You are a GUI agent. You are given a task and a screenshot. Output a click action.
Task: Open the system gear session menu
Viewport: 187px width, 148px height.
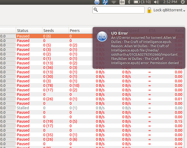point(183,2)
